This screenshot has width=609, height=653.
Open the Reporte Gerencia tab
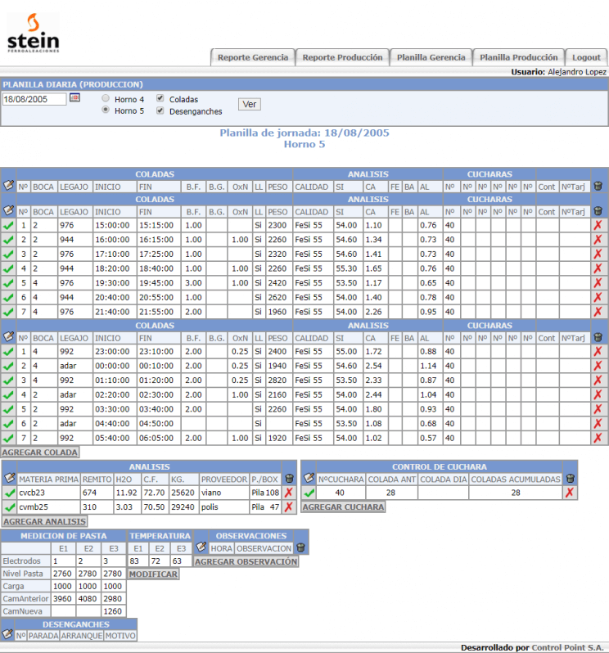[253, 57]
